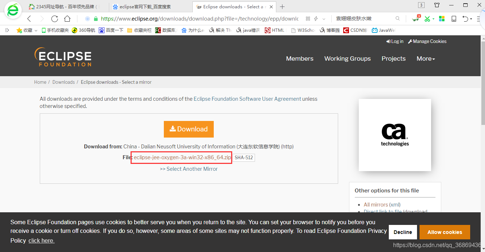Open Eclipse Foundation Software User Agreement link
The width and height of the screenshot is (485, 252).
coord(247,99)
